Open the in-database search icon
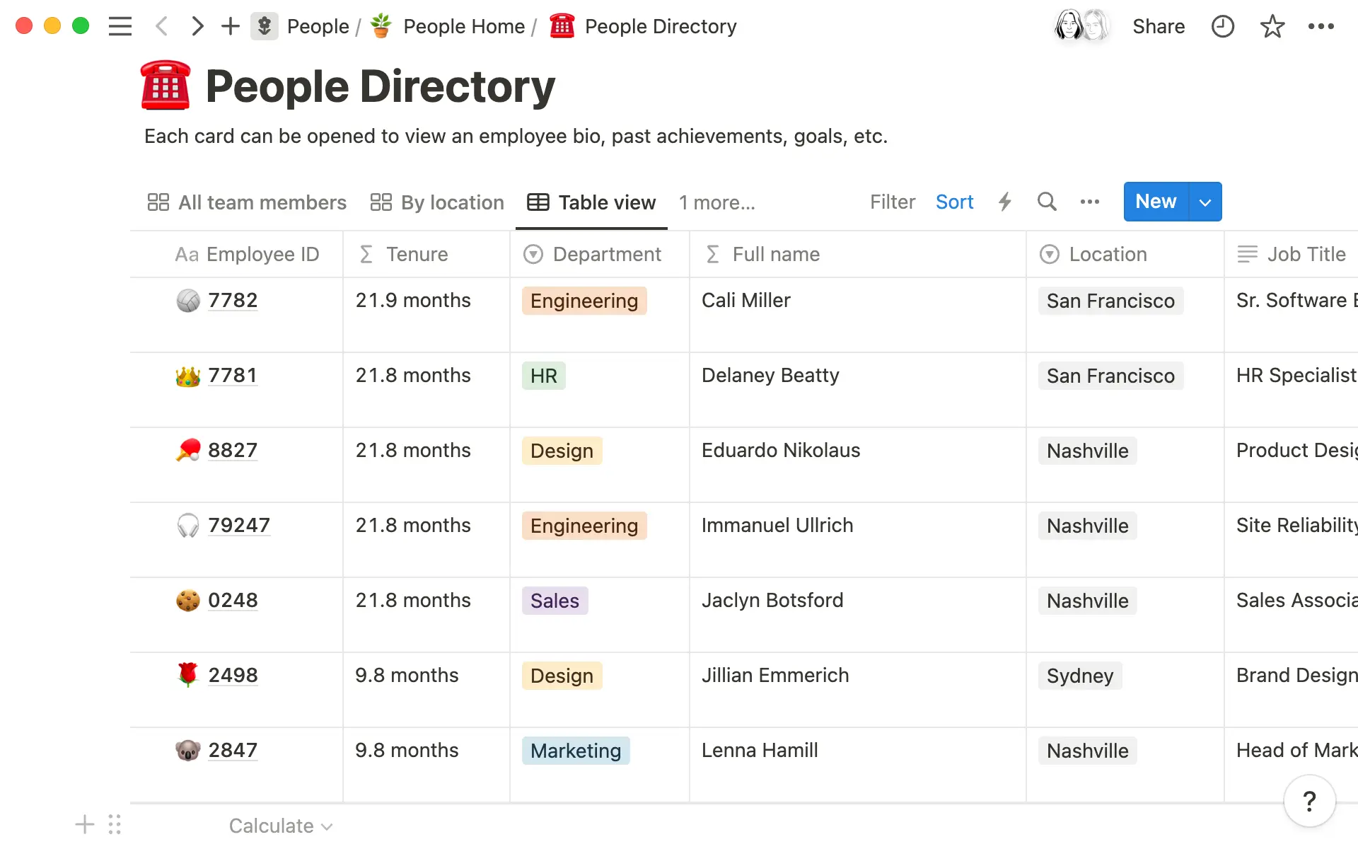The width and height of the screenshot is (1358, 849). (1047, 202)
